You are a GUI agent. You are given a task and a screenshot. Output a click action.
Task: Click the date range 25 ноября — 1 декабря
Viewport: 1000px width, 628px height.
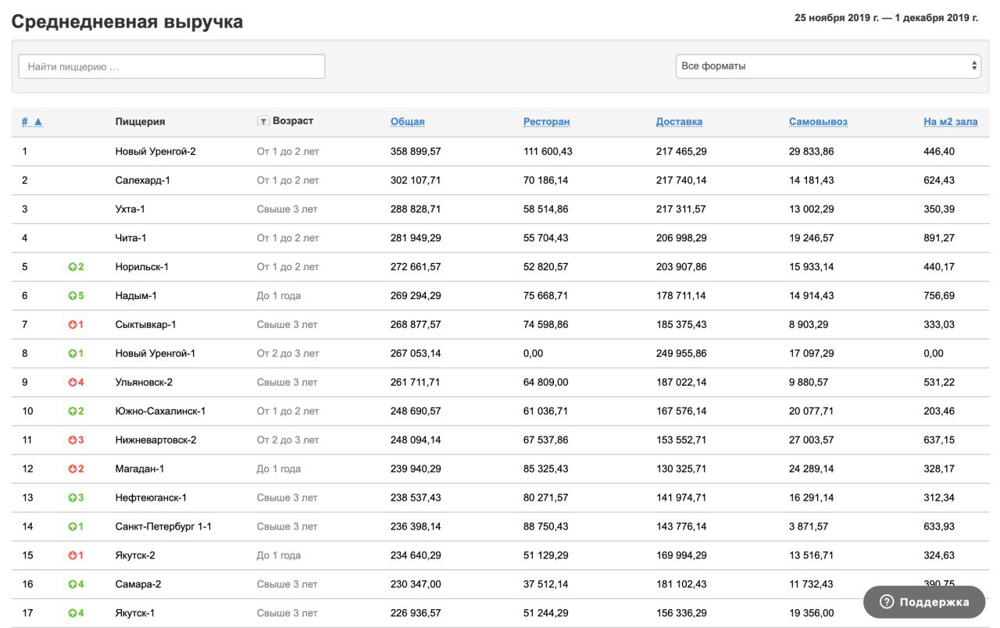coord(886,18)
